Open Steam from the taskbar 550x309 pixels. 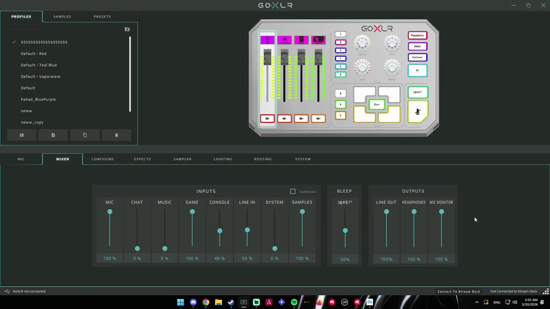point(231,302)
